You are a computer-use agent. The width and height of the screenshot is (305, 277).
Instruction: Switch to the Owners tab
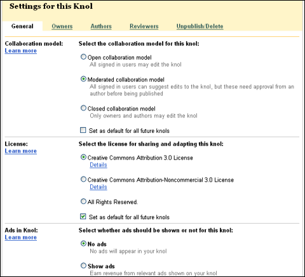tap(62, 26)
